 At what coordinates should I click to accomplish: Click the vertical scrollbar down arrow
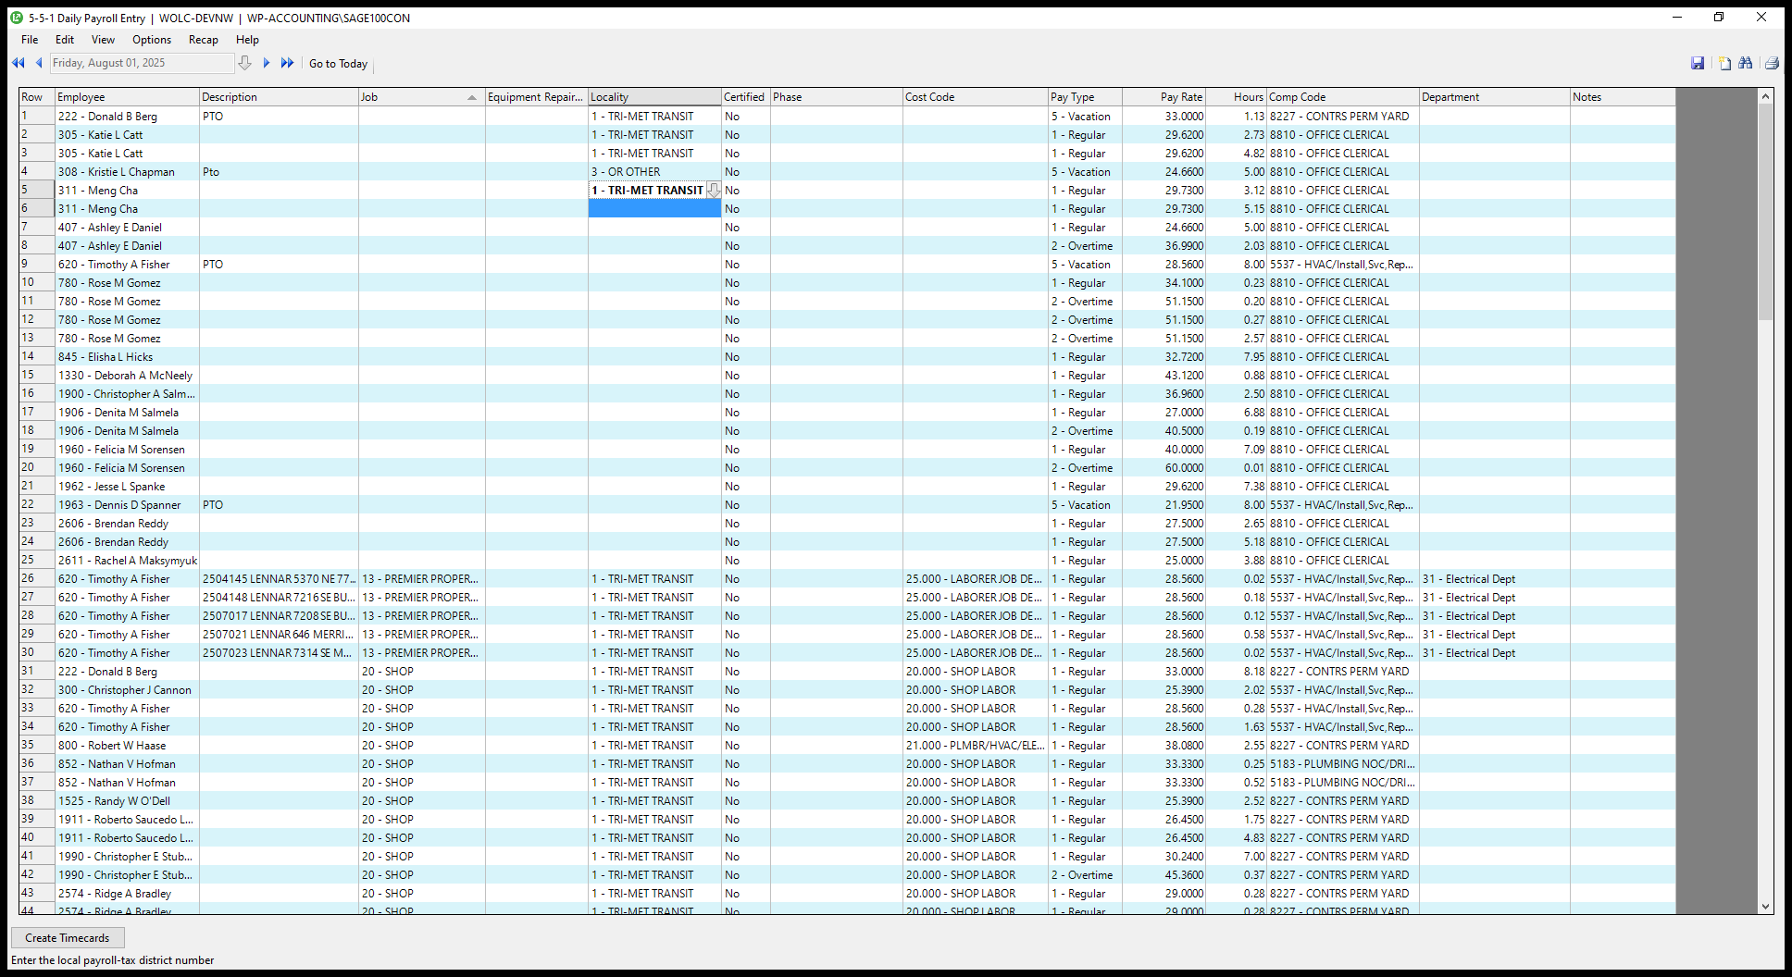coord(1765,907)
